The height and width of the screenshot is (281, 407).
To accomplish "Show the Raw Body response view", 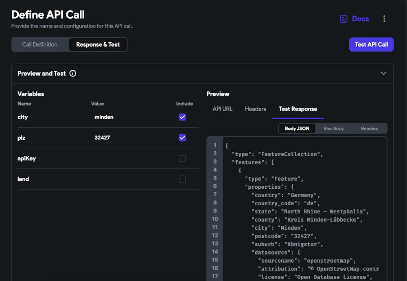I will (x=333, y=128).
